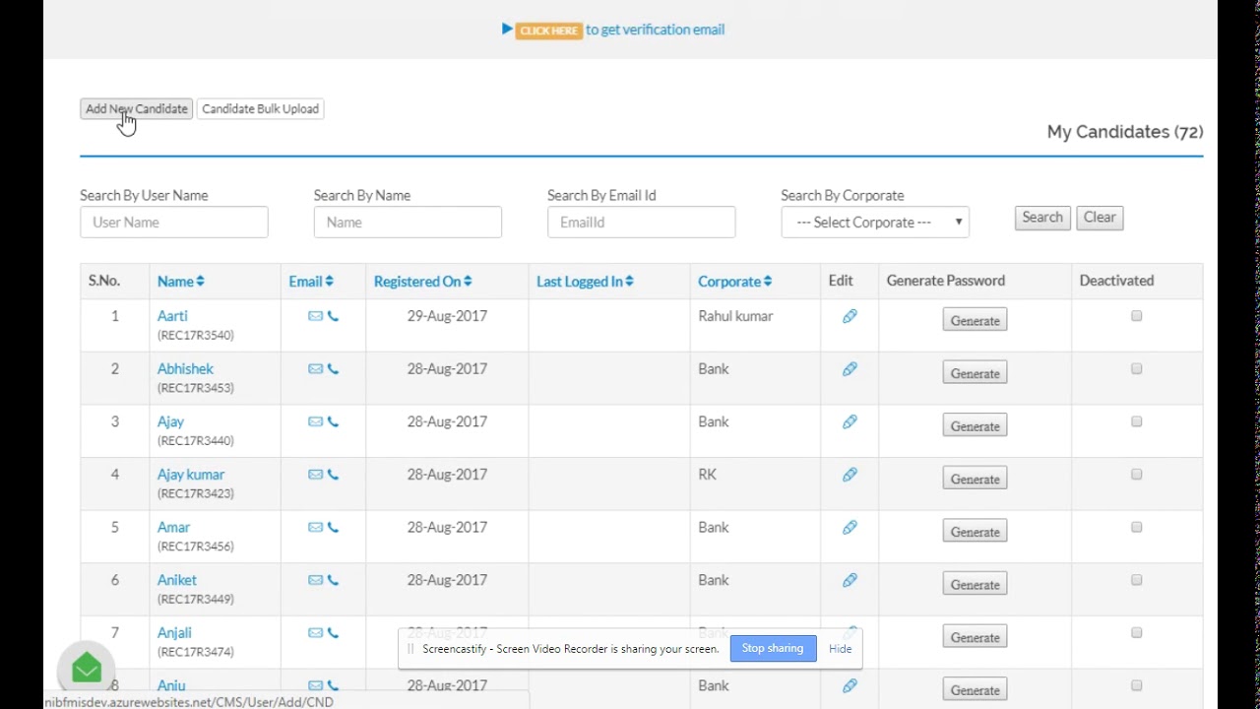The width and height of the screenshot is (1260, 709).
Task: Click Abhishek's phone icon
Action: coord(333,369)
